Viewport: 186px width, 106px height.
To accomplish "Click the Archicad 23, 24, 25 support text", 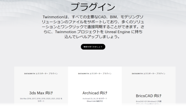I will tap(95, 98).
